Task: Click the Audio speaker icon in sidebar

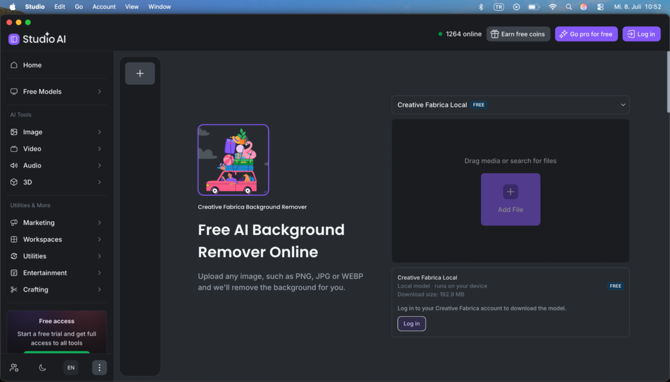Action: [14, 165]
